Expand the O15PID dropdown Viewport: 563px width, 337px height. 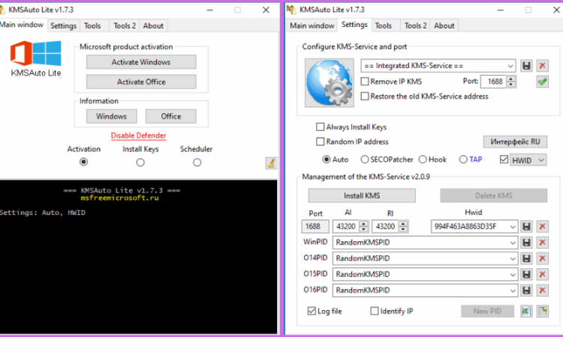click(x=513, y=274)
